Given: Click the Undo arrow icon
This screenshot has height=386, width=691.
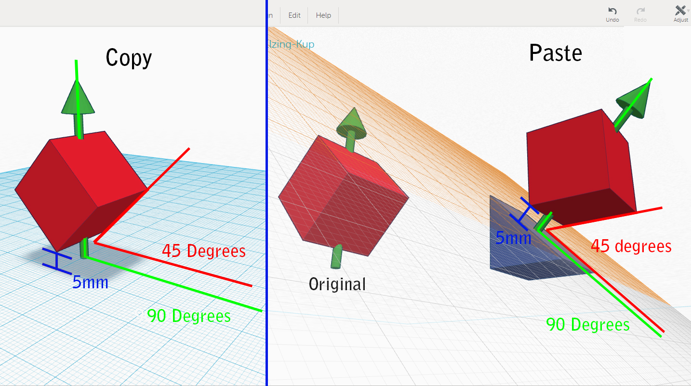Looking at the screenshot, I should pos(612,11).
